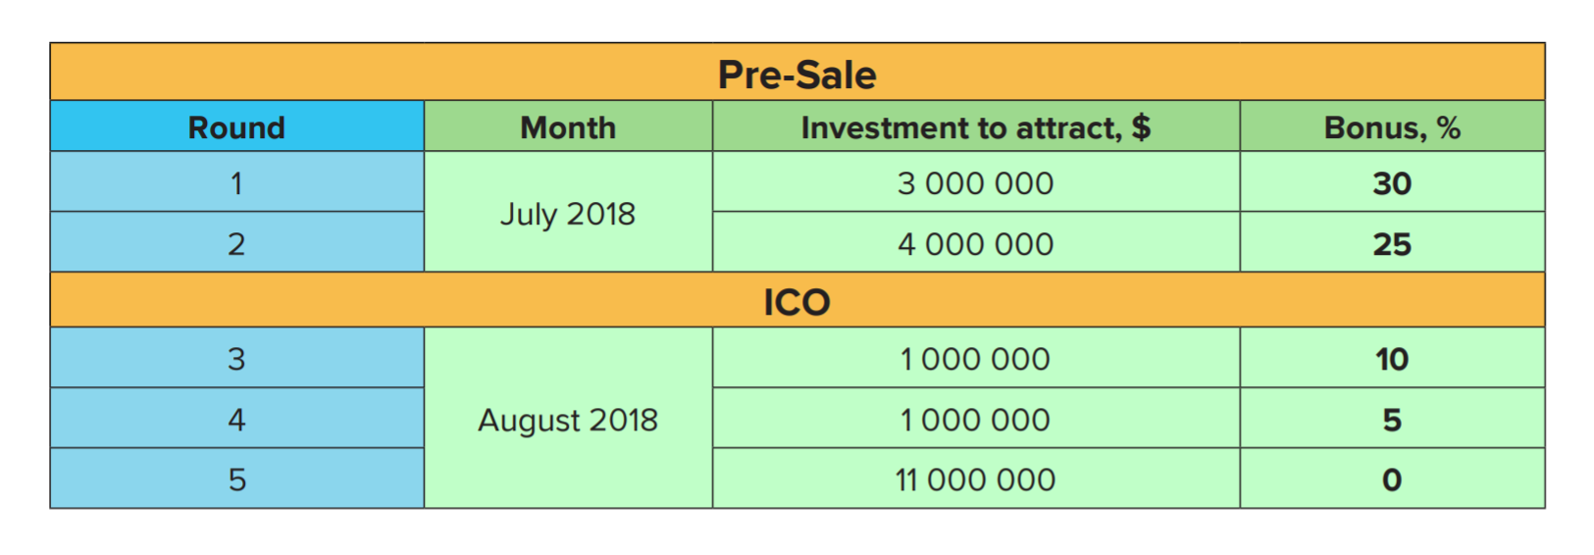Viewport: 1594px width, 555px height.
Task: Click the July 2018 cell
Action: click(568, 212)
